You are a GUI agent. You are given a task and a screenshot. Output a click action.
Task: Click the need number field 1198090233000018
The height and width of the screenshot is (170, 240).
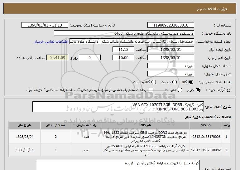pyautogui.click(x=171, y=25)
